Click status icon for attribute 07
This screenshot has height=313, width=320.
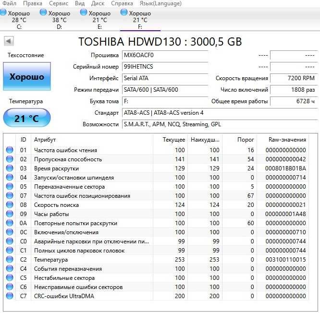coord(10,195)
